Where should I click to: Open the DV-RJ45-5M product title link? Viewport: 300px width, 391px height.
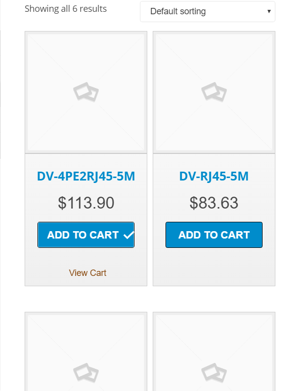point(214,176)
